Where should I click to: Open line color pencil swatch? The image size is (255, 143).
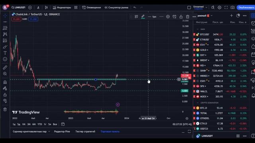click(x=143, y=17)
